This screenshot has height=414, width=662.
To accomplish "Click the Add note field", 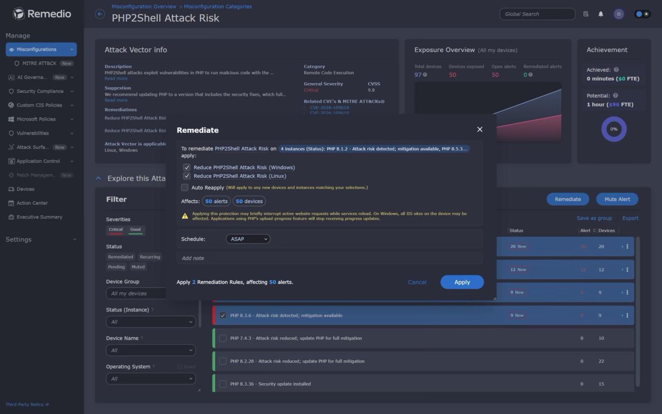I will [x=329, y=258].
